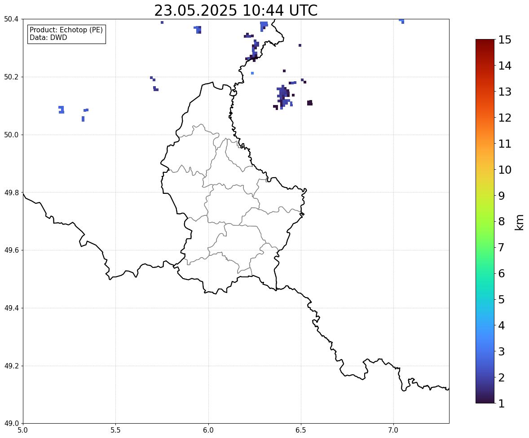
Task: Click latitude axis label 49.2
Action: [x=11, y=366]
